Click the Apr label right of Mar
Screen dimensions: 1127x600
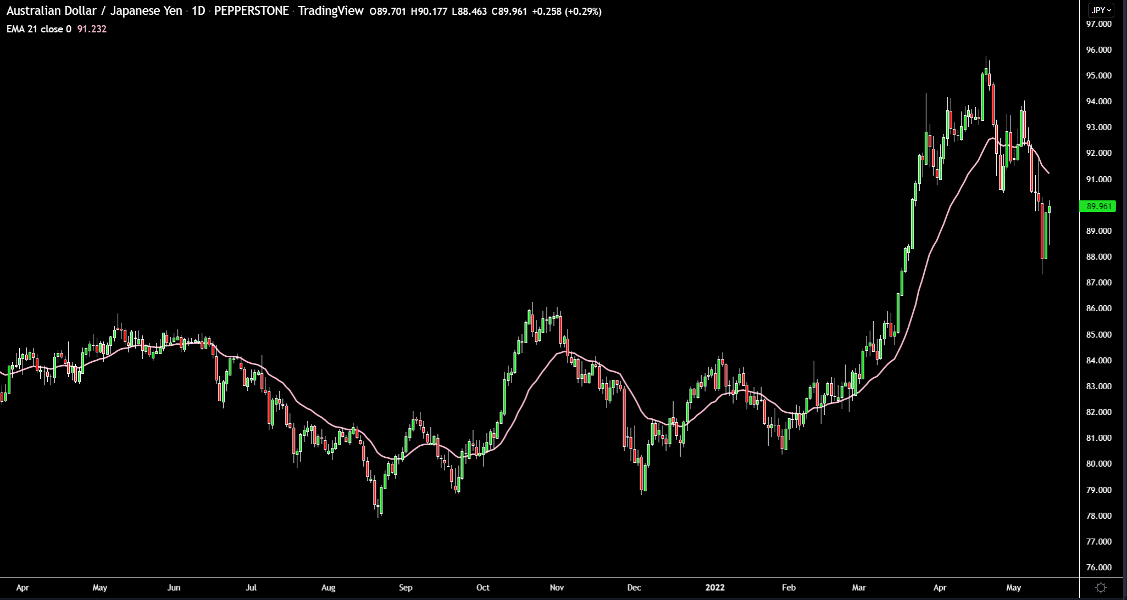[x=940, y=588]
